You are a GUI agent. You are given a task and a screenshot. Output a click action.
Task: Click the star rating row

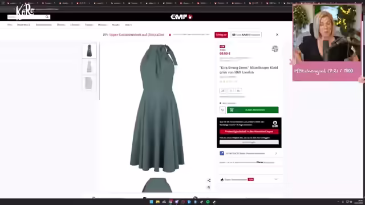click(228, 81)
